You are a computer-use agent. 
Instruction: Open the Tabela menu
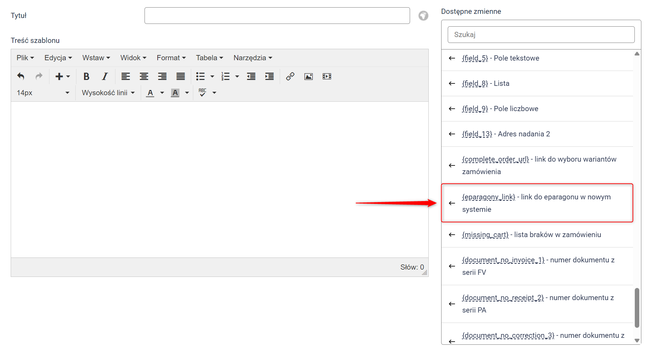tap(210, 58)
